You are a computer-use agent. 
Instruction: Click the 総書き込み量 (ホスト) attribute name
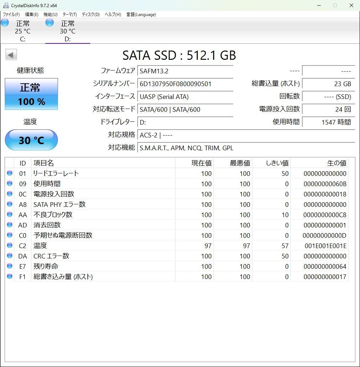tap(63, 277)
